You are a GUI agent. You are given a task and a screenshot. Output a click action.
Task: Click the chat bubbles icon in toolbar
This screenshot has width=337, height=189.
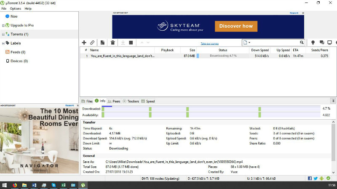[x=321, y=42]
